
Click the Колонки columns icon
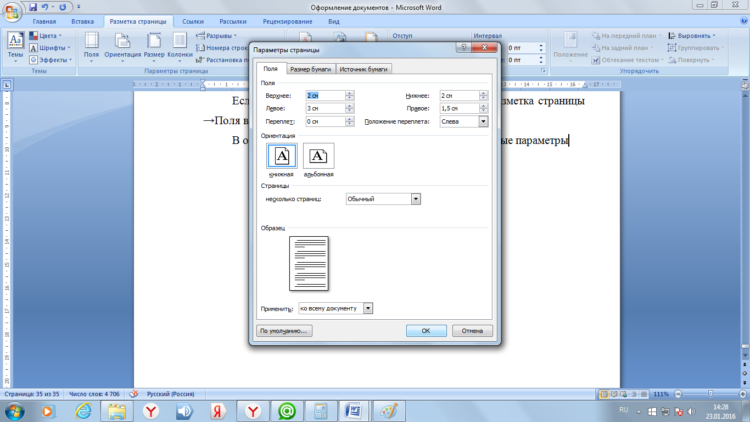[180, 47]
